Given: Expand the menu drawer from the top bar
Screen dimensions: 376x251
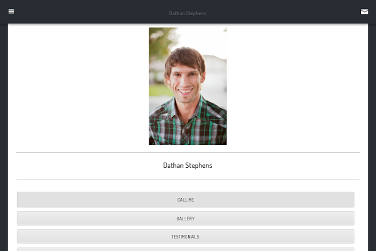Looking at the screenshot, I should [x=12, y=12].
